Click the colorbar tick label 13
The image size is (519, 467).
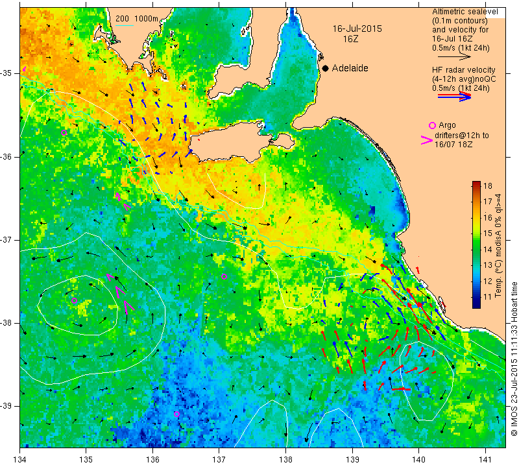(488, 265)
